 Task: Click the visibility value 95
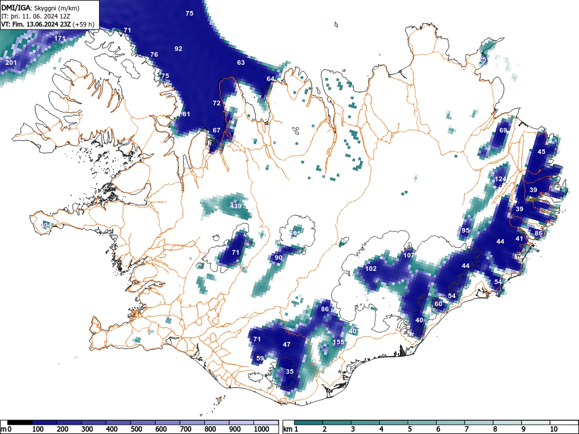pyautogui.click(x=466, y=231)
